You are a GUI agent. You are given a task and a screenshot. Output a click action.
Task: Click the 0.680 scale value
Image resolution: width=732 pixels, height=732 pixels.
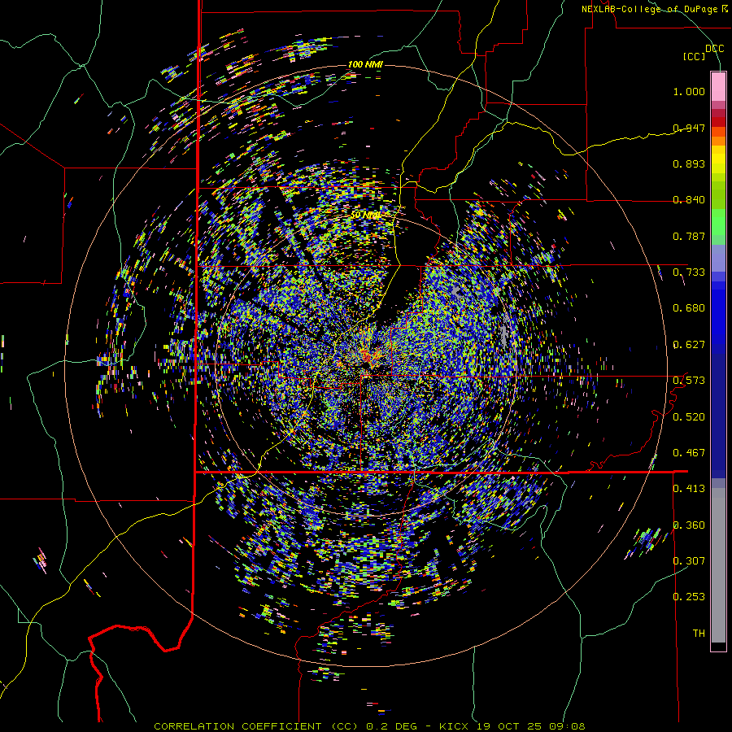click(x=689, y=308)
